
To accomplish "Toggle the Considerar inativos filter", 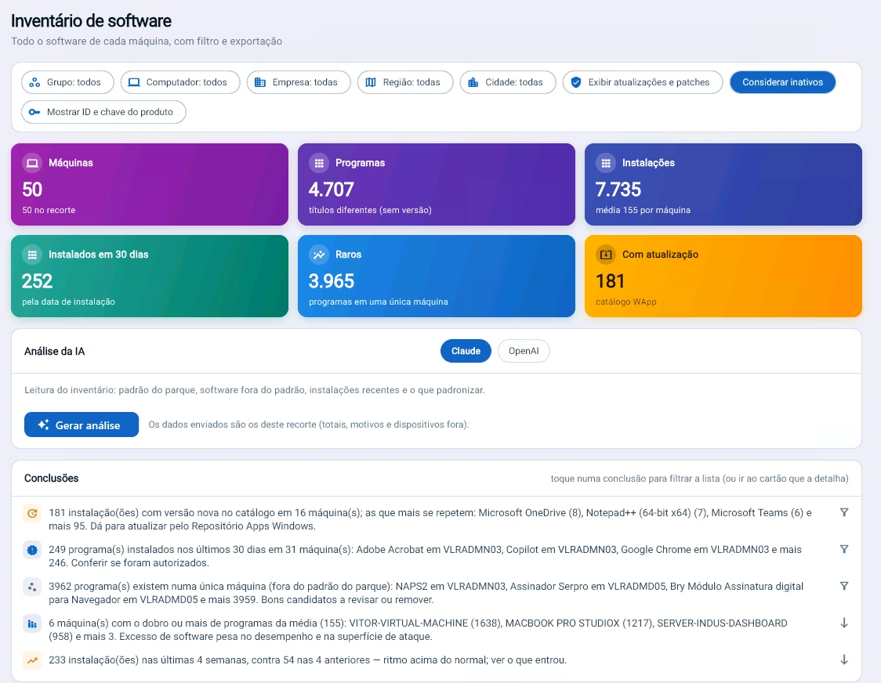I will (782, 82).
